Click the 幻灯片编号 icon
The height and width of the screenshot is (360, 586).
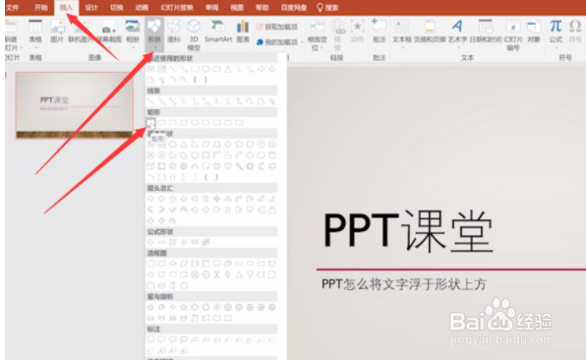(513, 35)
